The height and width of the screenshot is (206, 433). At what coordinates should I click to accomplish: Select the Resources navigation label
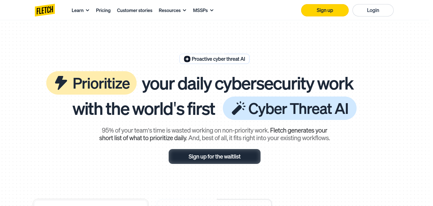coord(170,10)
